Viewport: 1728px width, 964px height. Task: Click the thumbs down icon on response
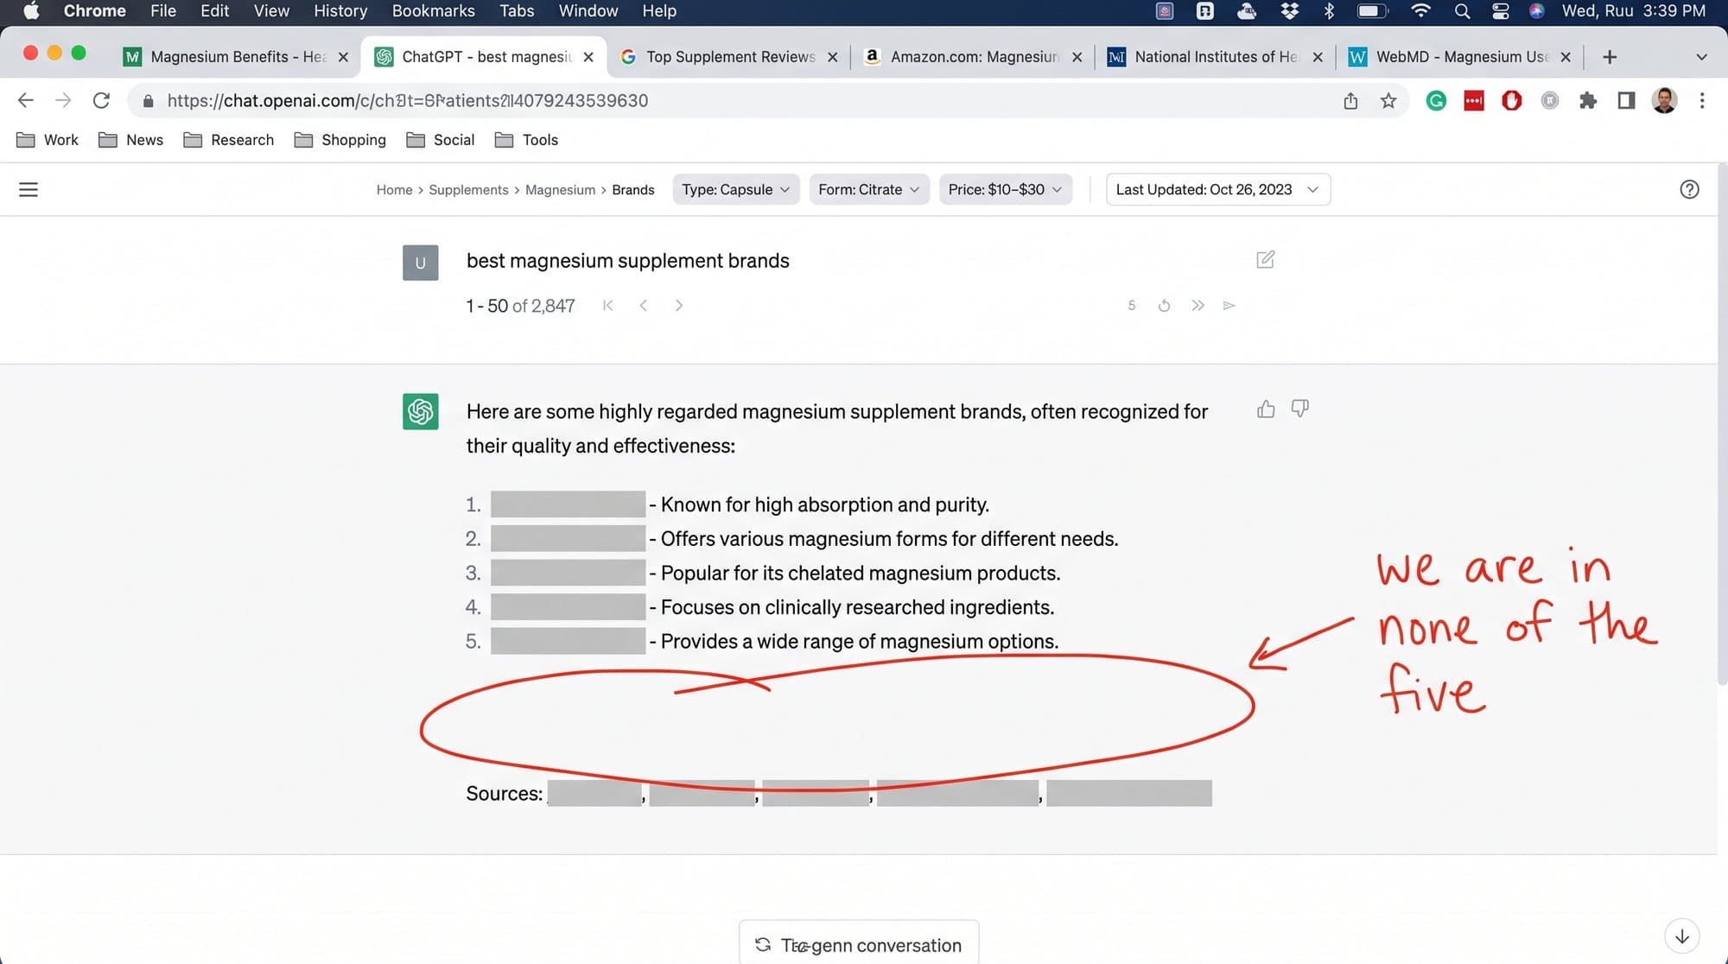tap(1299, 409)
